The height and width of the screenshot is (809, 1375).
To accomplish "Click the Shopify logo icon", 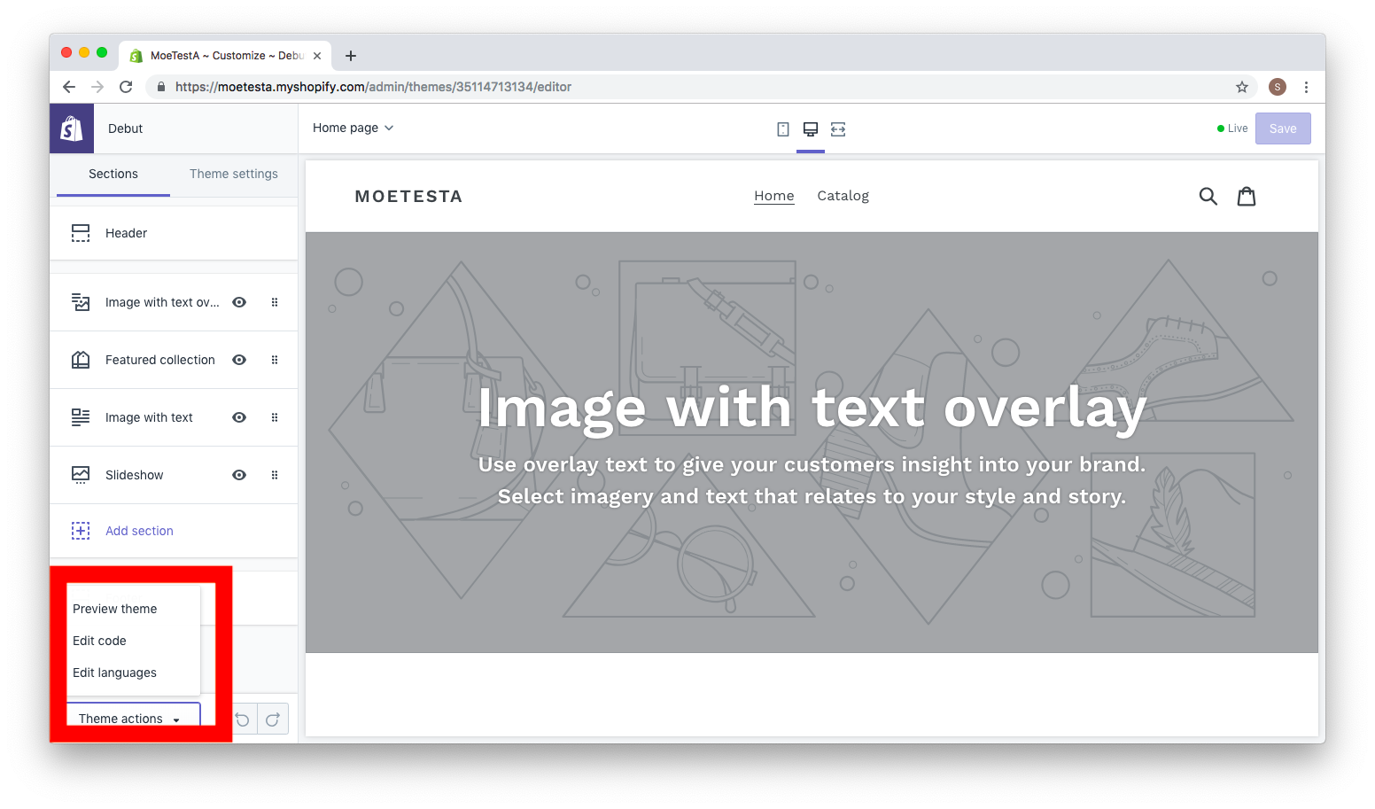I will point(72,128).
